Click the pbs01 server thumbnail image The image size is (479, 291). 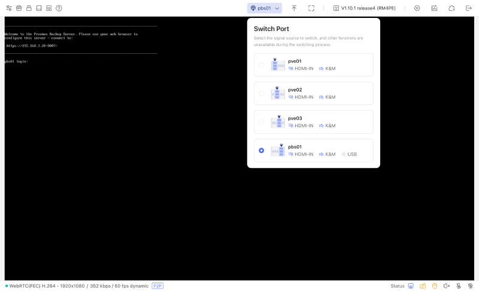point(278,151)
